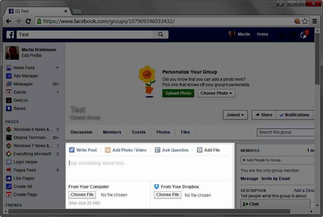The height and width of the screenshot is (217, 323).
Task: Switch to the Photos tab
Action: point(163,132)
